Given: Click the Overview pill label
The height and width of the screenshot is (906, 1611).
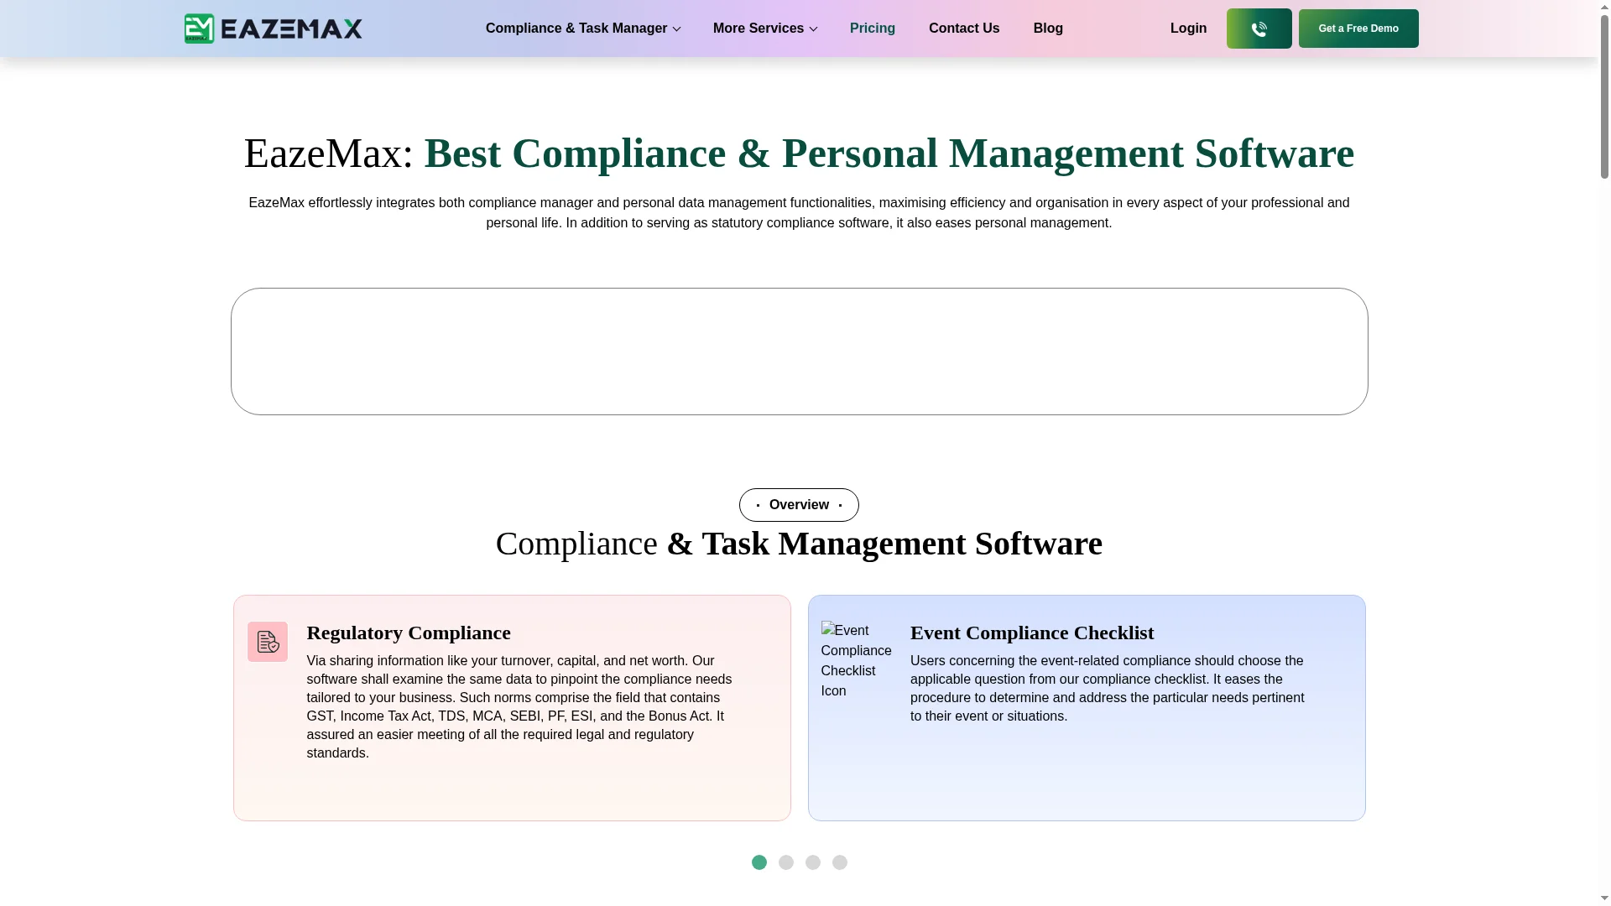Looking at the screenshot, I should 799,505.
